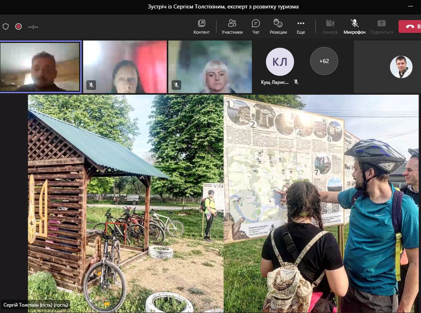Click the red hang-up leave button
The image size is (421, 313).
point(410,26)
